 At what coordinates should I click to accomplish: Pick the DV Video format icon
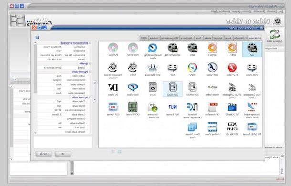pos(113,89)
